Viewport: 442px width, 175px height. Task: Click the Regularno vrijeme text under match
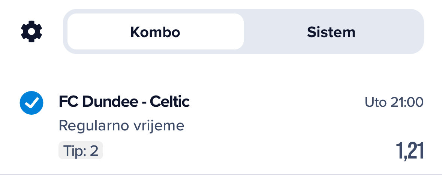click(x=121, y=126)
